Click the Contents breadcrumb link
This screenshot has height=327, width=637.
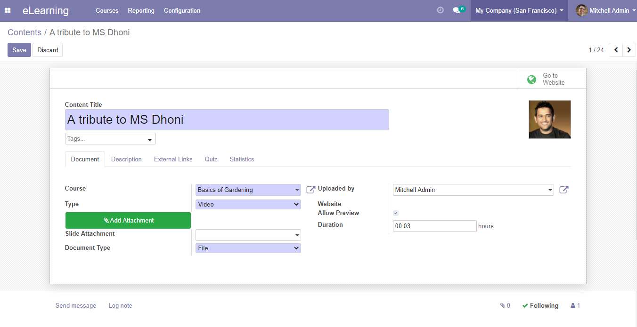click(24, 32)
